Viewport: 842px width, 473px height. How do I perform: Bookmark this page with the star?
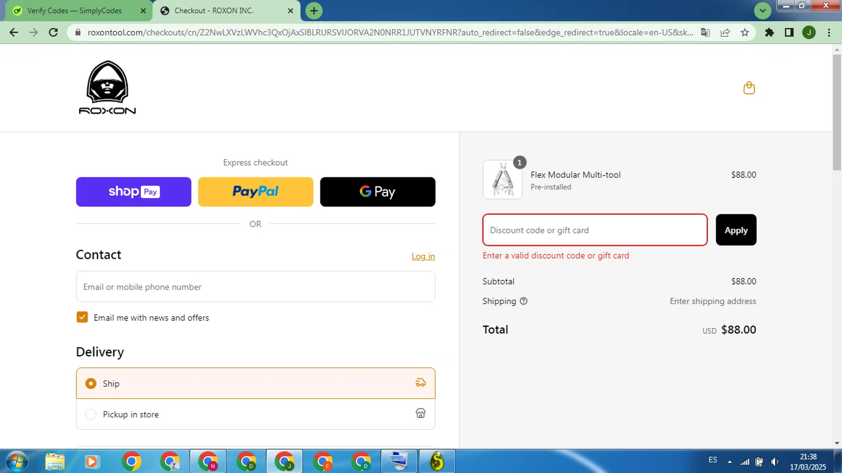point(745,33)
